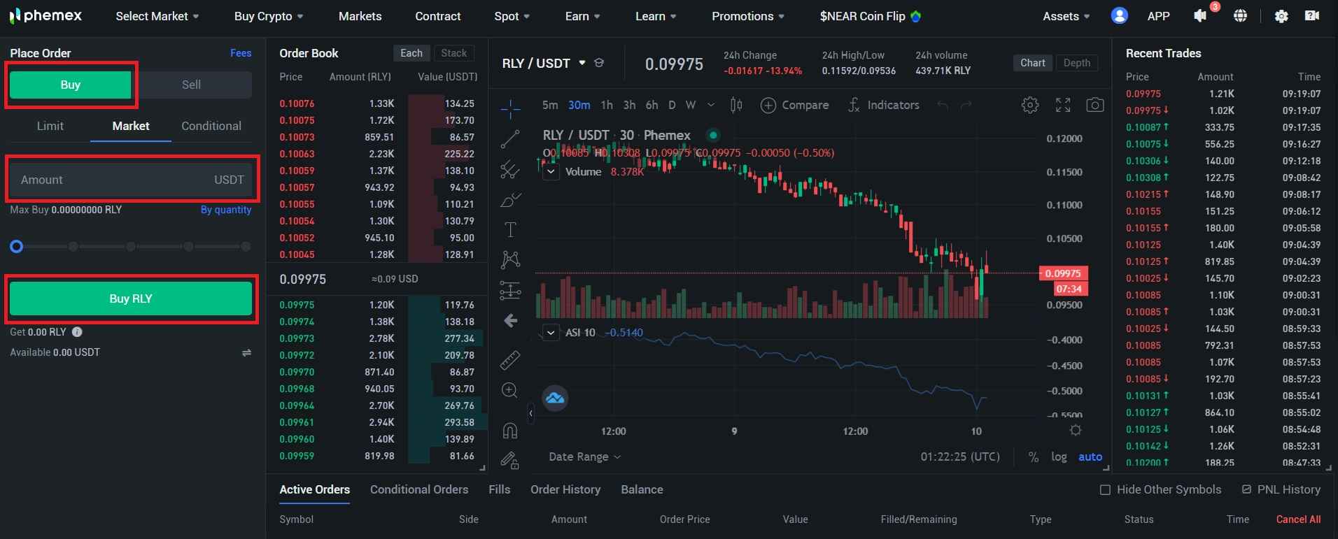Open the user profile avatar
This screenshot has height=539, width=1338.
[1119, 15]
